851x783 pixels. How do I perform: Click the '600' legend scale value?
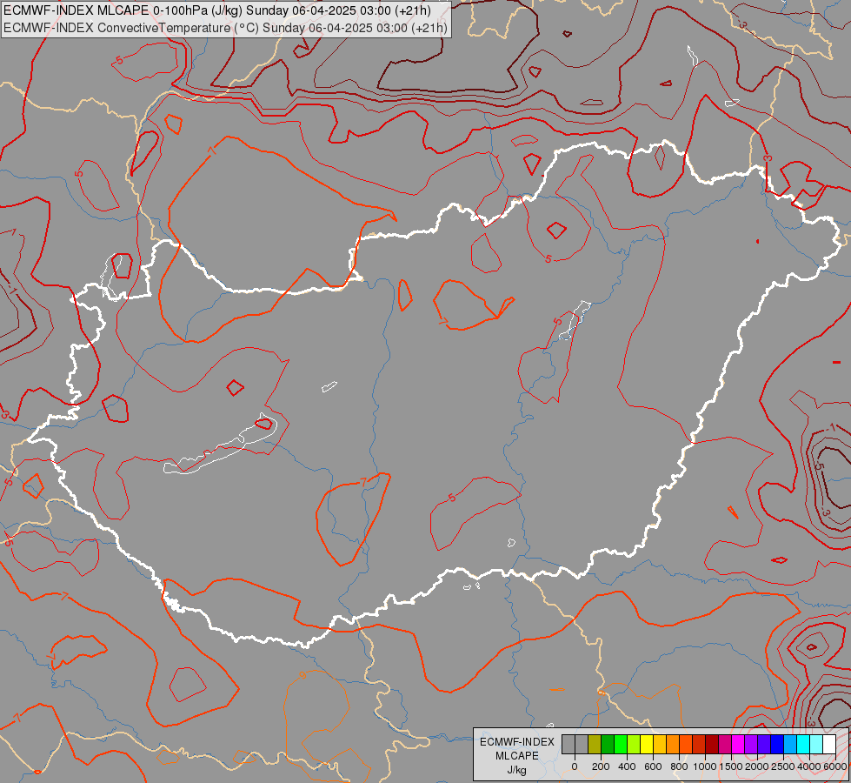[653, 766]
